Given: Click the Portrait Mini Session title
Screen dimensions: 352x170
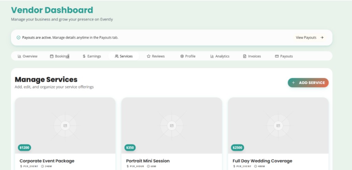Looking at the screenshot, I should (148, 161).
